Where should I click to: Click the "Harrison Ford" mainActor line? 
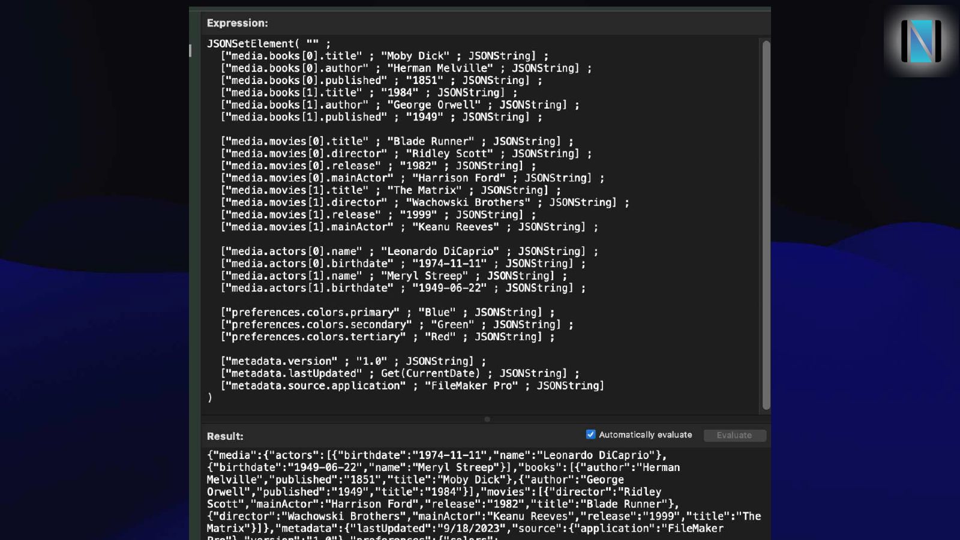412,178
